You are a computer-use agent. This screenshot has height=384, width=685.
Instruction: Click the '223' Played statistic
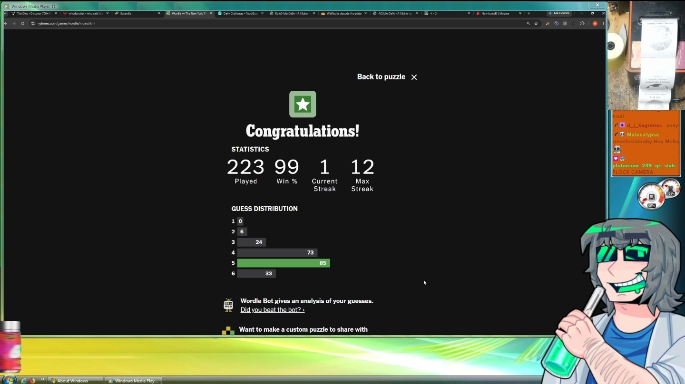245,167
